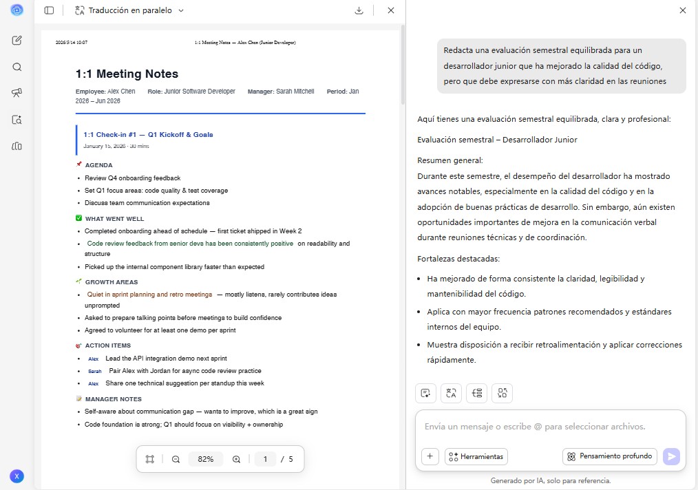Click the convert icon below the chat response
The image size is (698, 490).
click(x=502, y=394)
